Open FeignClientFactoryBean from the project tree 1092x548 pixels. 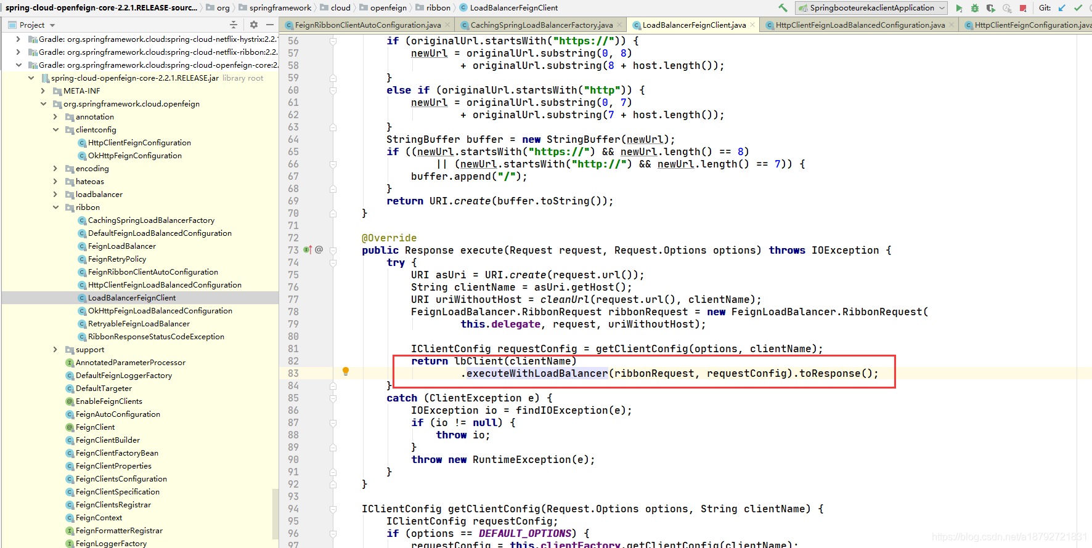(x=116, y=453)
